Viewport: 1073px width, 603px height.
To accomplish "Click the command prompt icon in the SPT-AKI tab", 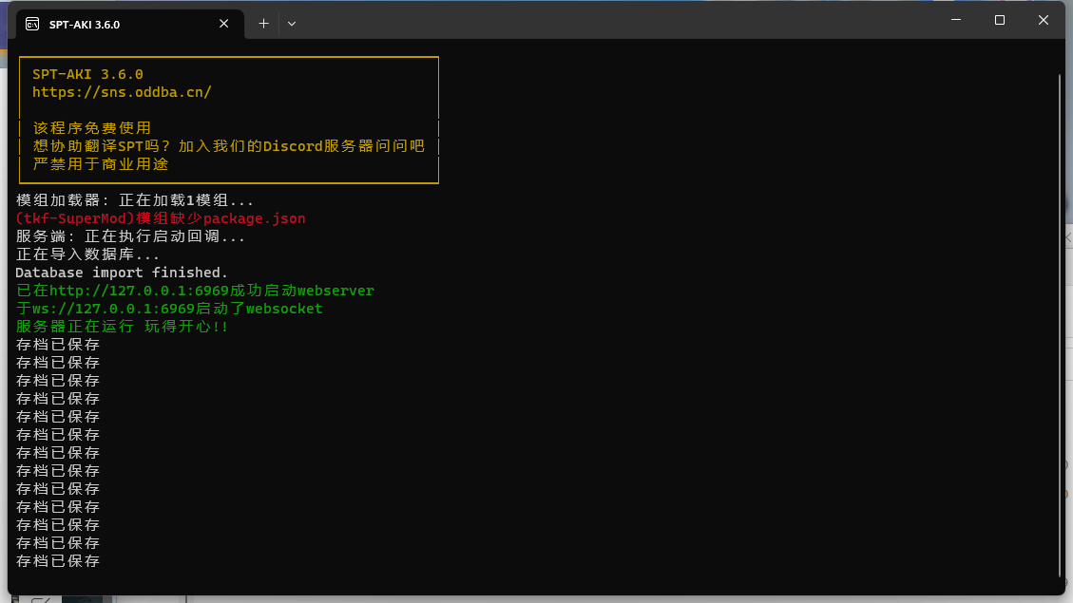I will 30,23.
